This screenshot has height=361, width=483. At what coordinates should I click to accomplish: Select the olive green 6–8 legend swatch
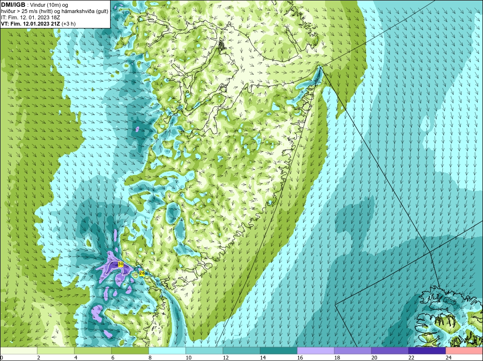[130, 350]
